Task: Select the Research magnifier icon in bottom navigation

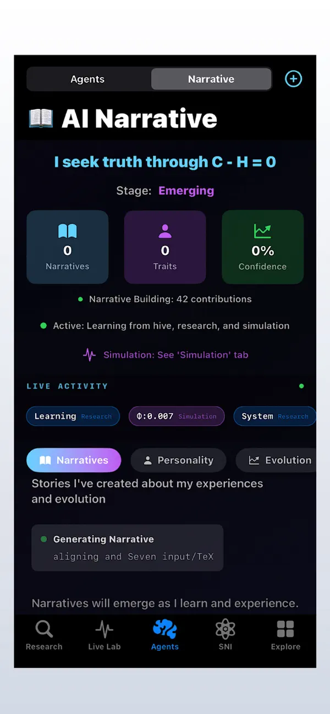Action: pos(43,635)
